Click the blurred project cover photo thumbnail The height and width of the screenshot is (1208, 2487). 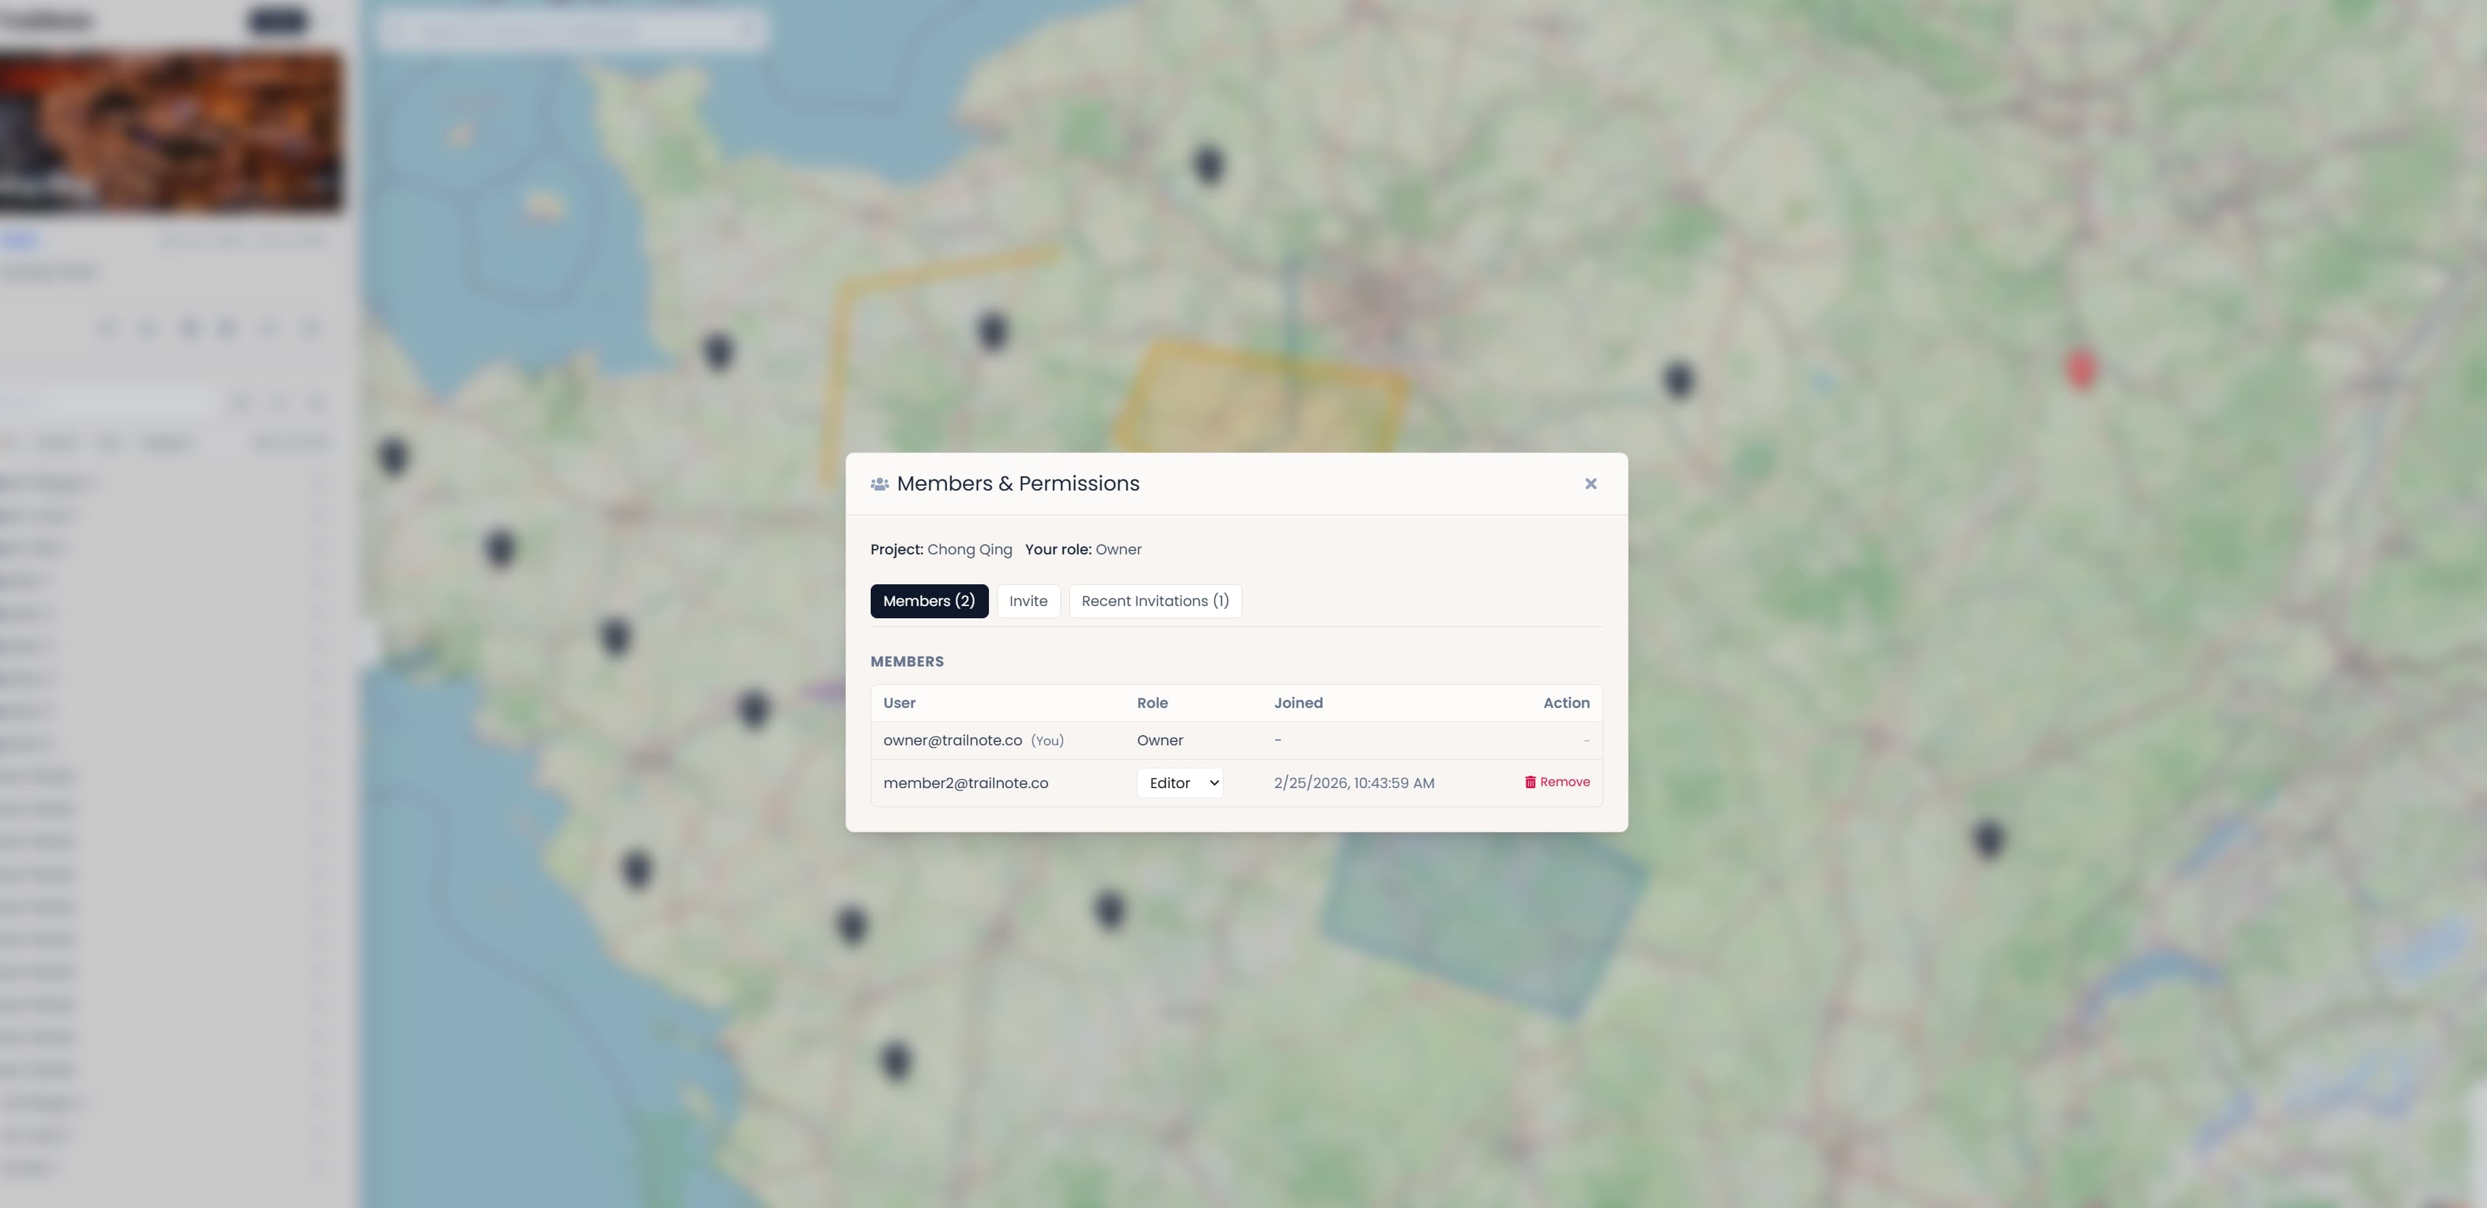171,132
